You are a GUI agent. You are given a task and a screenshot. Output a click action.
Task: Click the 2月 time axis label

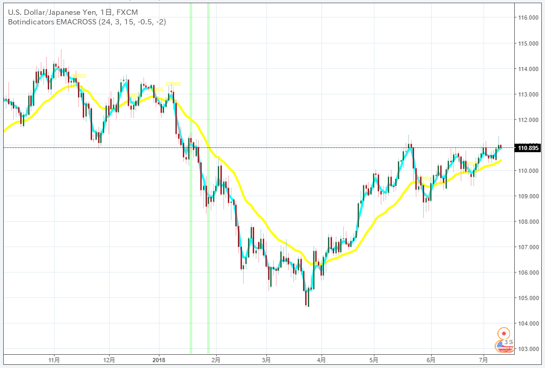pyautogui.click(x=216, y=360)
